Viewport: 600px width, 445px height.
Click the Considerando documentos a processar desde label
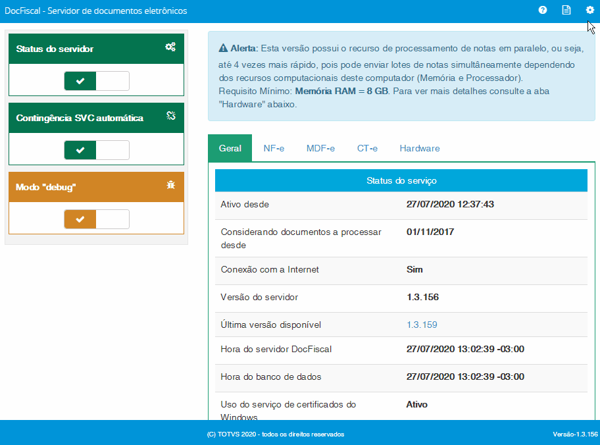301,238
